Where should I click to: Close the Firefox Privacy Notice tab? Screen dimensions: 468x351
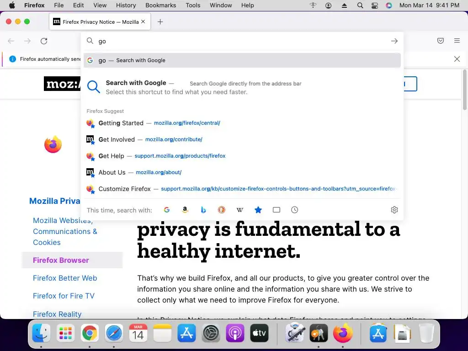pos(143,21)
